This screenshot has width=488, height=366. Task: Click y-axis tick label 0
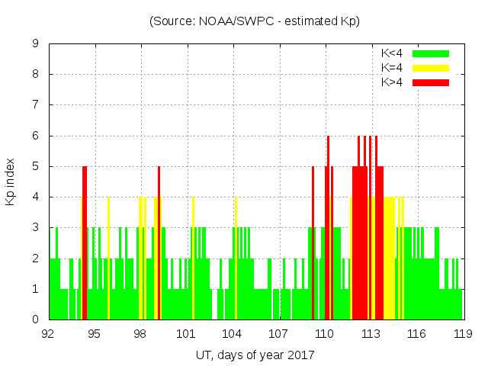[x=36, y=319]
